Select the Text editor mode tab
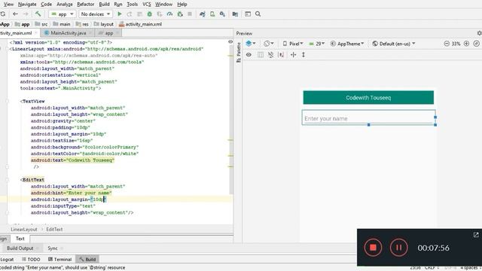 (20, 239)
